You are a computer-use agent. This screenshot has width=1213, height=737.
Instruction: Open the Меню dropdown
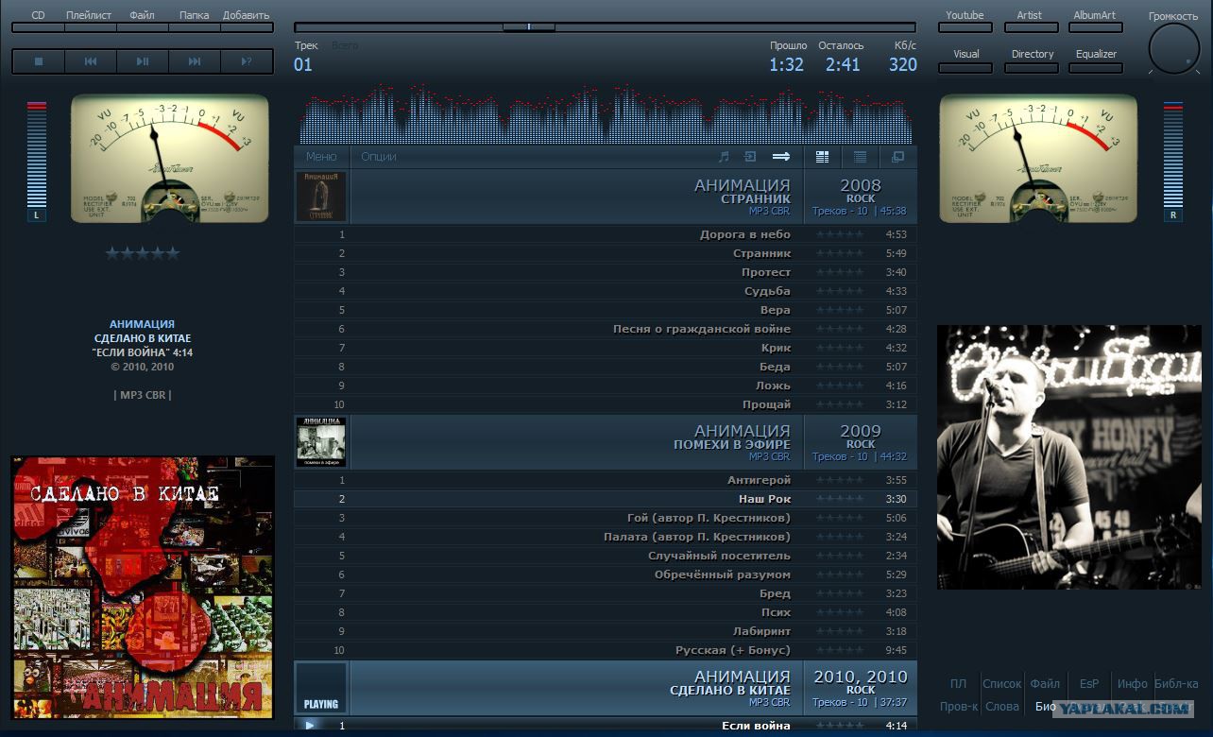point(321,157)
